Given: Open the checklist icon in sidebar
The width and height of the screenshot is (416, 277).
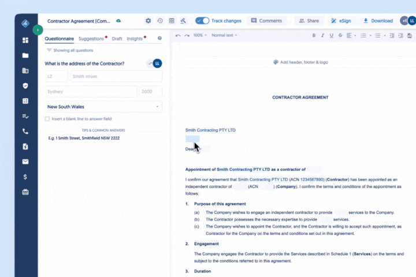Looking at the screenshot, I should coord(25,116).
